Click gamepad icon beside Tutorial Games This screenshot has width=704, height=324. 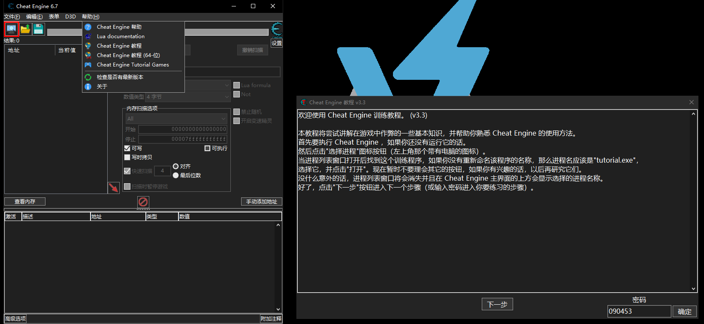[x=88, y=65]
